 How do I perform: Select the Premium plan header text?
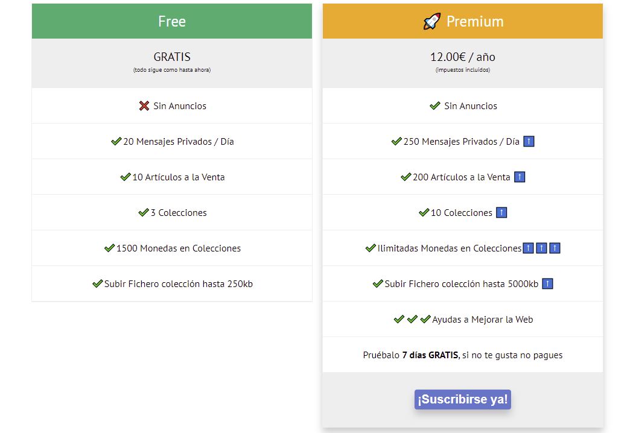(475, 21)
